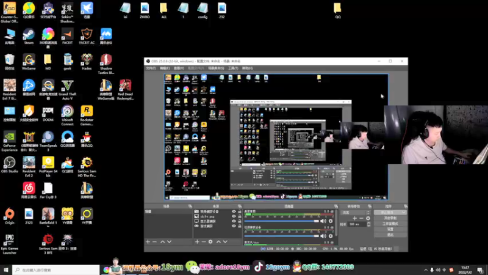The width and height of the screenshot is (488, 275).
Task: Open the 淡出 transition dropdown
Action: tap(356, 212)
